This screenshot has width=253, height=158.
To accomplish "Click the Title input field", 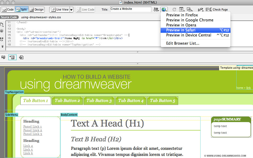I will [130, 9].
